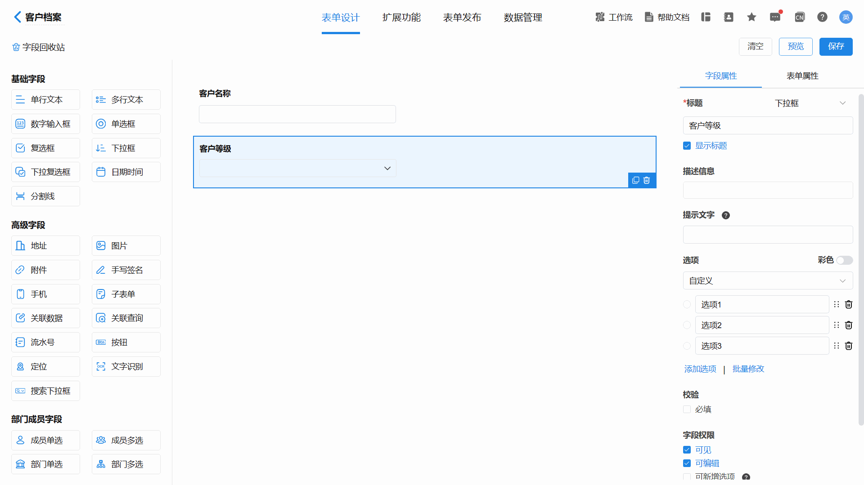864x485 pixels.
Task: Click the 清空 button
Action: point(756,46)
